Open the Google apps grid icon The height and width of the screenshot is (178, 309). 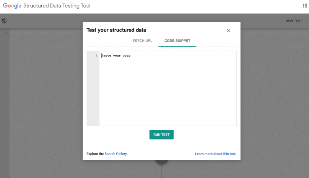click(x=305, y=5)
